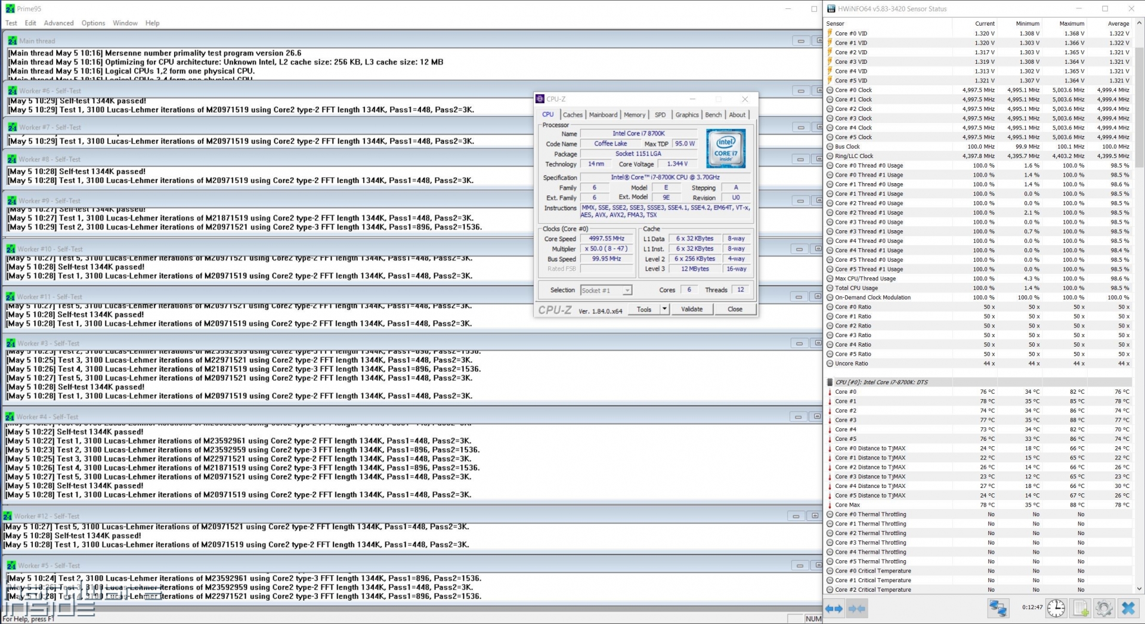Select the Uncore Ratio sensor row
This screenshot has height=624, width=1145.
click(978, 363)
